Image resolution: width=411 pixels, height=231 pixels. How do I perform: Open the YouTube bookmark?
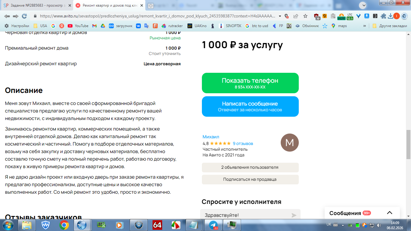[x=78, y=26]
